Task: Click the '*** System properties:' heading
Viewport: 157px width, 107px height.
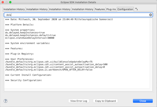Action: tap(20, 30)
